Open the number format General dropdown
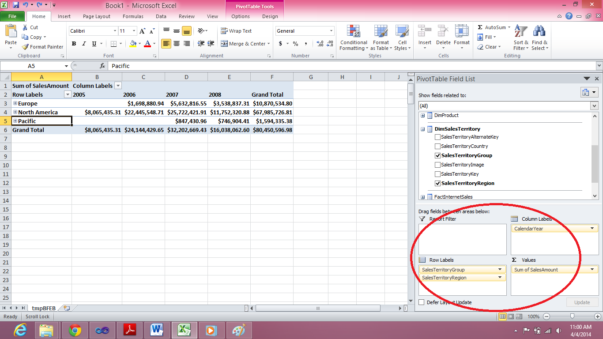Image resolution: width=603 pixels, height=339 pixels. click(x=331, y=31)
